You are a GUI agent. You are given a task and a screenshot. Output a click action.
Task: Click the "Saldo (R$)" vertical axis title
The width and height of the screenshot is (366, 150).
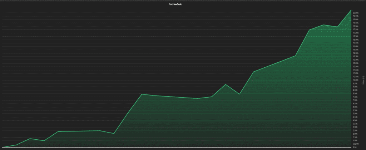(x=363, y=80)
